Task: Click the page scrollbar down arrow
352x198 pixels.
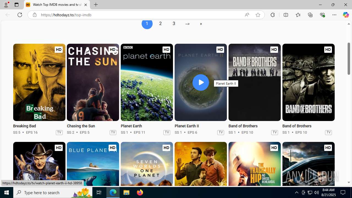Action: point(349,183)
